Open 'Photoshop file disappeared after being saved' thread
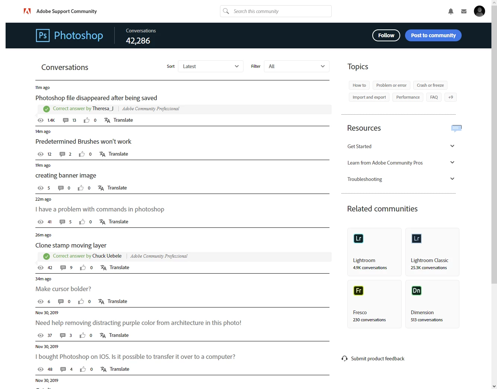This screenshot has height=389, width=497. coord(96,98)
